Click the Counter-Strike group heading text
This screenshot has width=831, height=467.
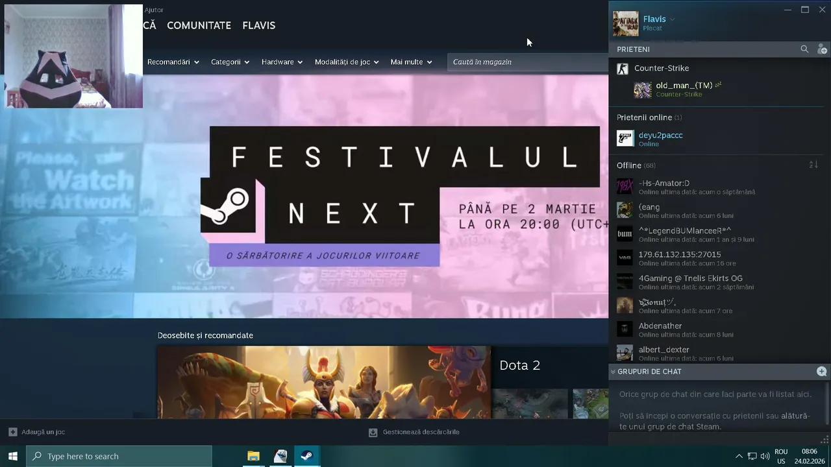tap(662, 68)
